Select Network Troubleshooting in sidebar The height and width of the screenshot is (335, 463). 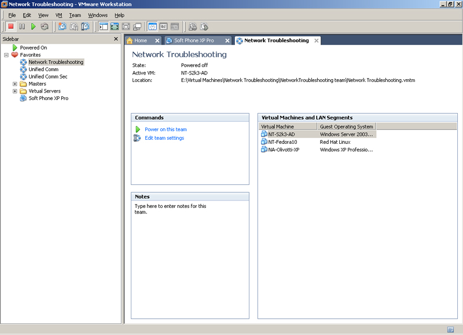56,62
